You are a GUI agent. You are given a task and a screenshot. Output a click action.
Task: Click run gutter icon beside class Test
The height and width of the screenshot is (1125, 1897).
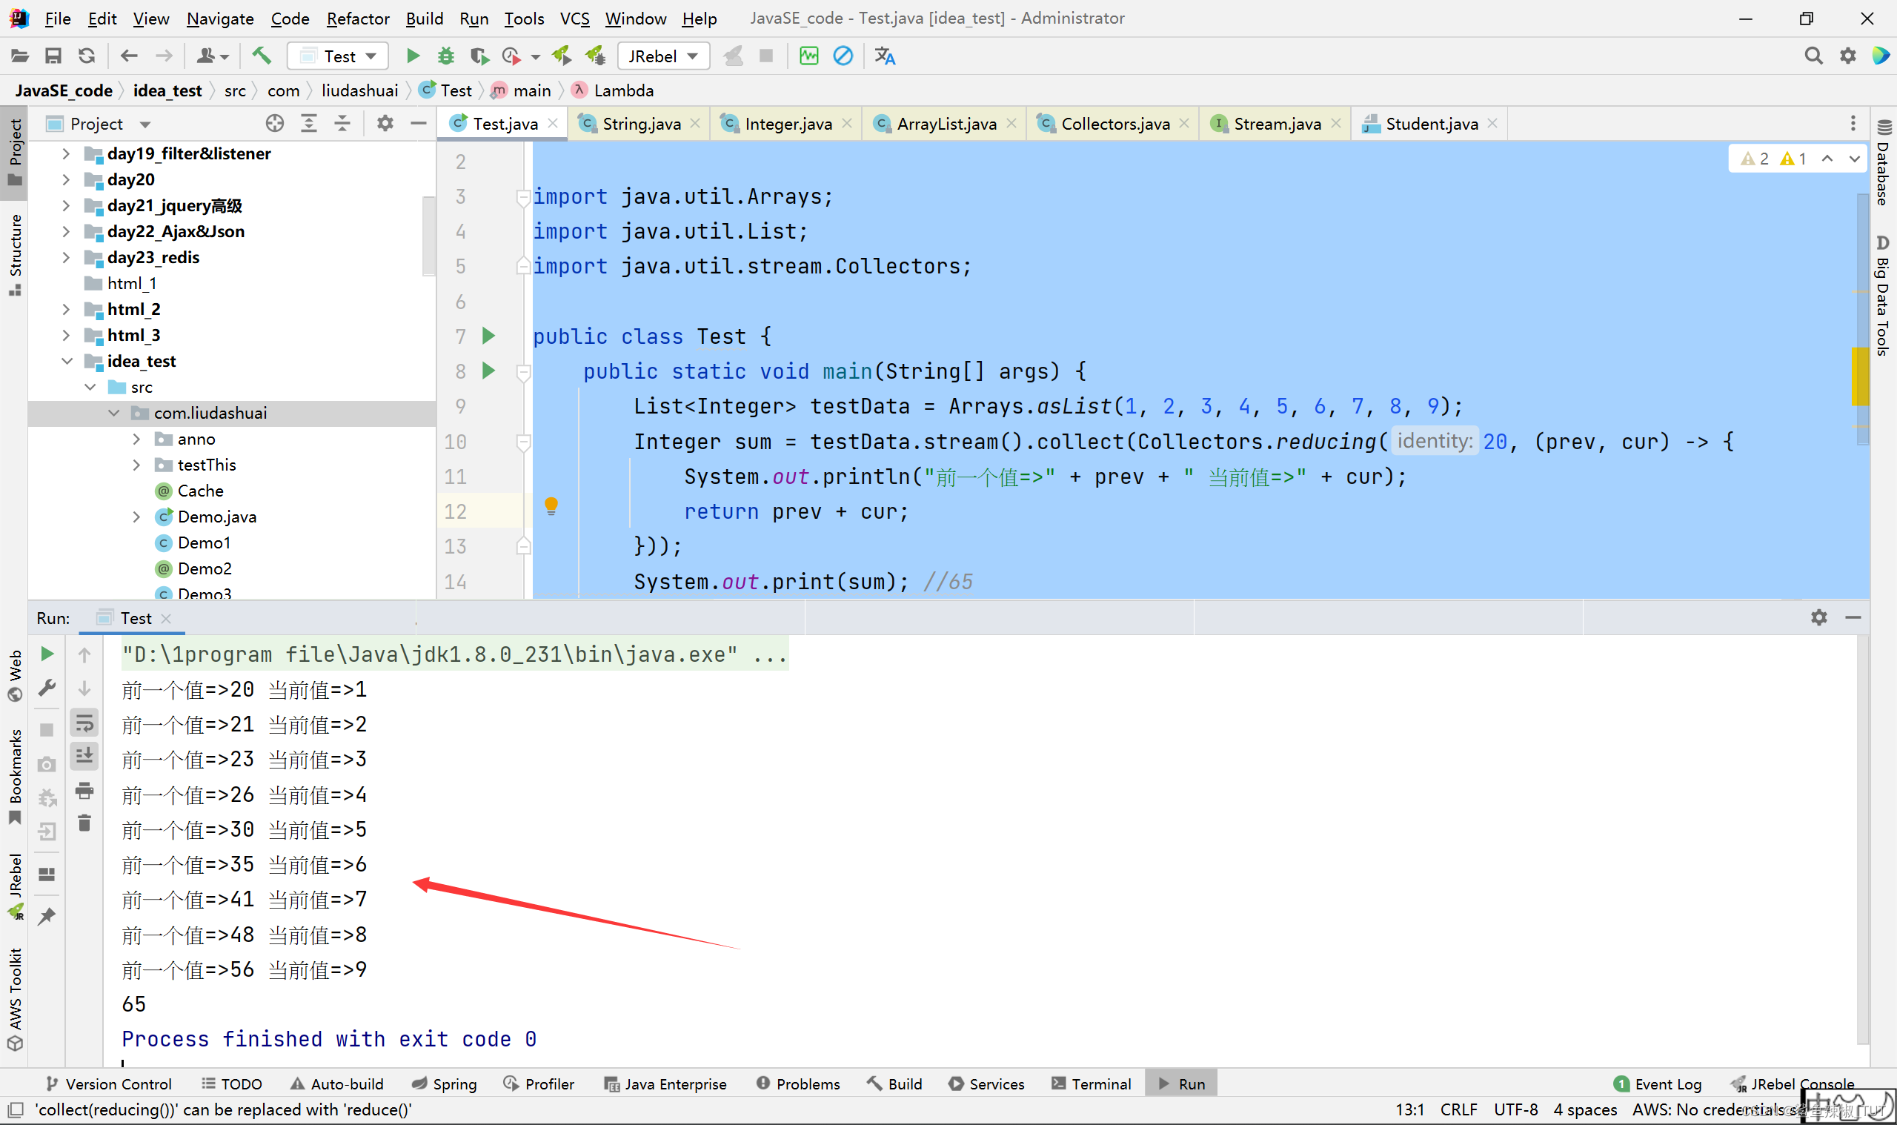[x=489, y=336]
